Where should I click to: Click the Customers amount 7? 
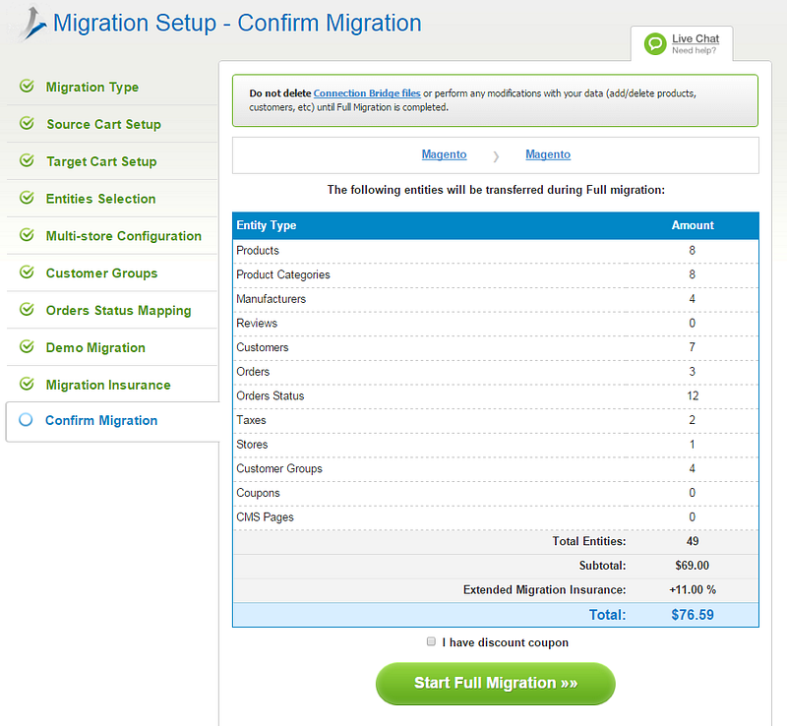[x=693, y=347]
